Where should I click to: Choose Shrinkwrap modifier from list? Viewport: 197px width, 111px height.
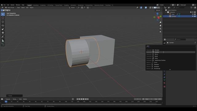tap(171, 68)
